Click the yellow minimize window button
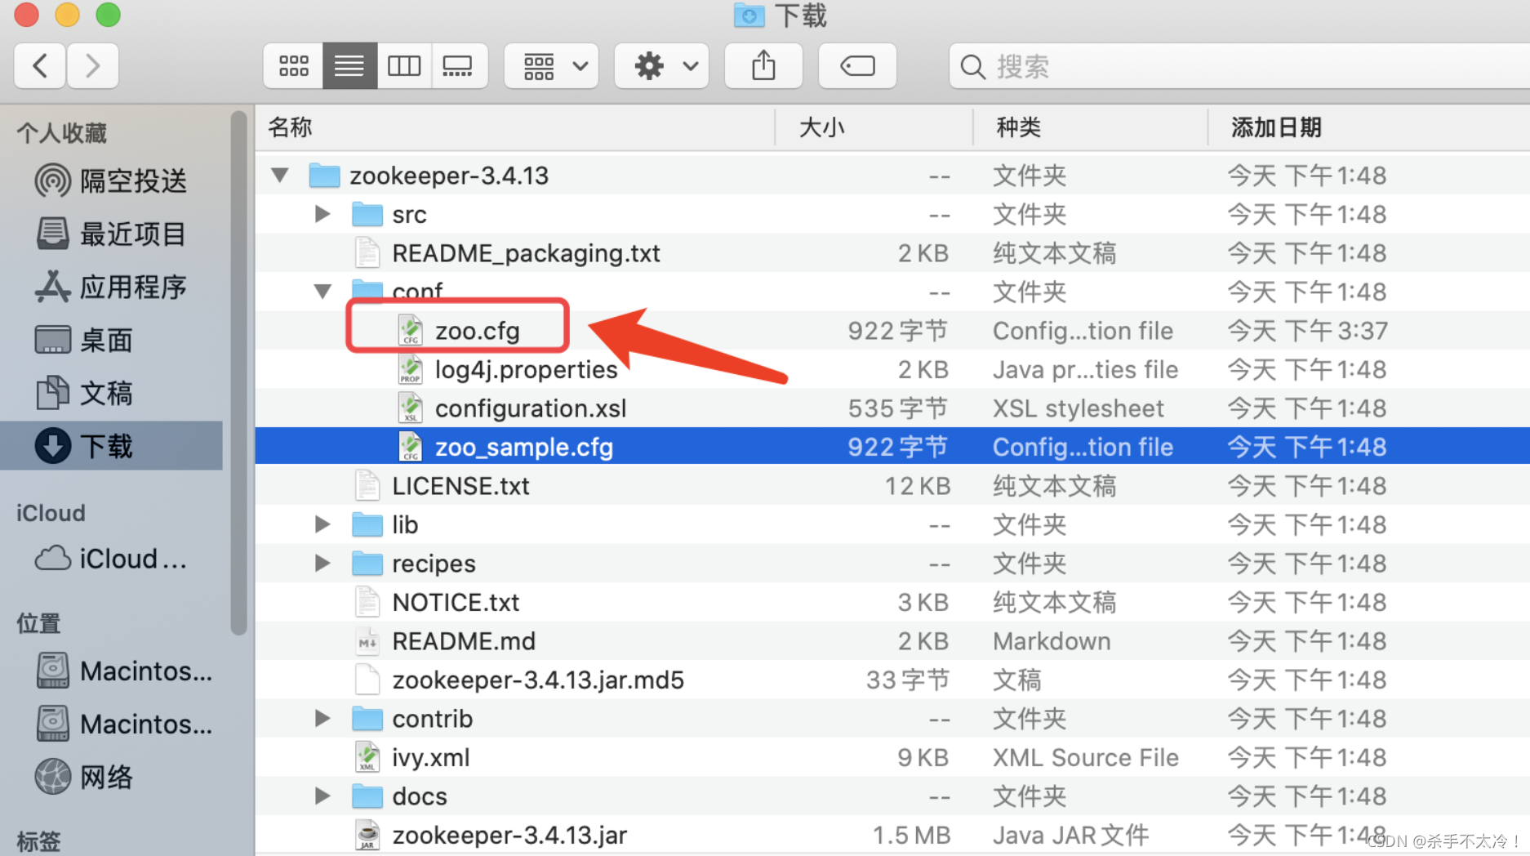The image size is (1530, 856). (67, 14)
